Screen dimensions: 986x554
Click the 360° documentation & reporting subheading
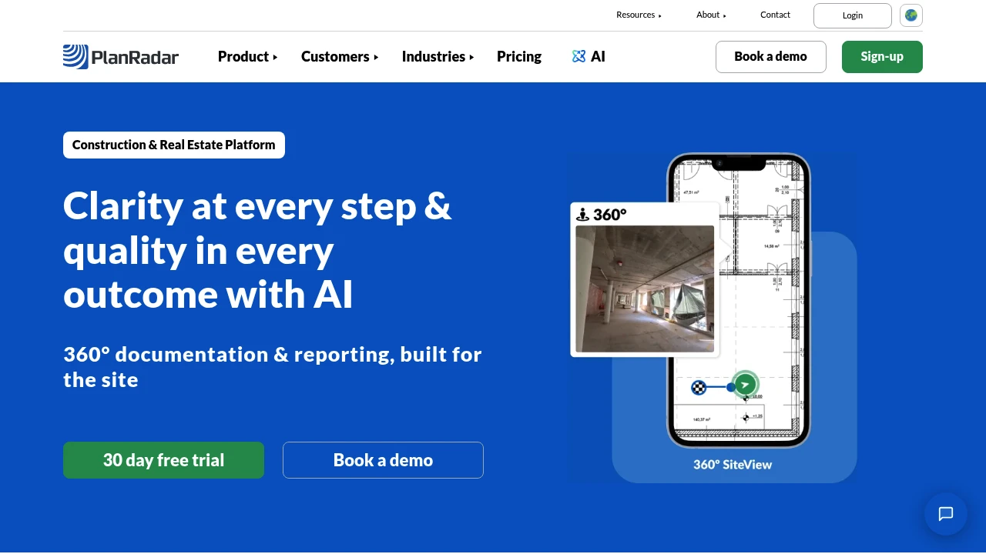[x=273, y=367]
